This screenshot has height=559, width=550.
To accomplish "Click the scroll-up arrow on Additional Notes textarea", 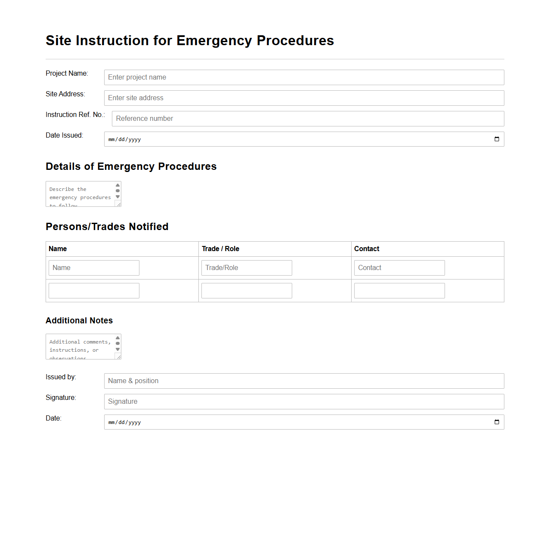I will tap(117, 338).
